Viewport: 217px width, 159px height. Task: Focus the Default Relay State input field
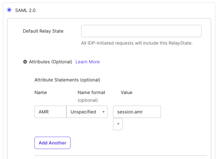141,31
